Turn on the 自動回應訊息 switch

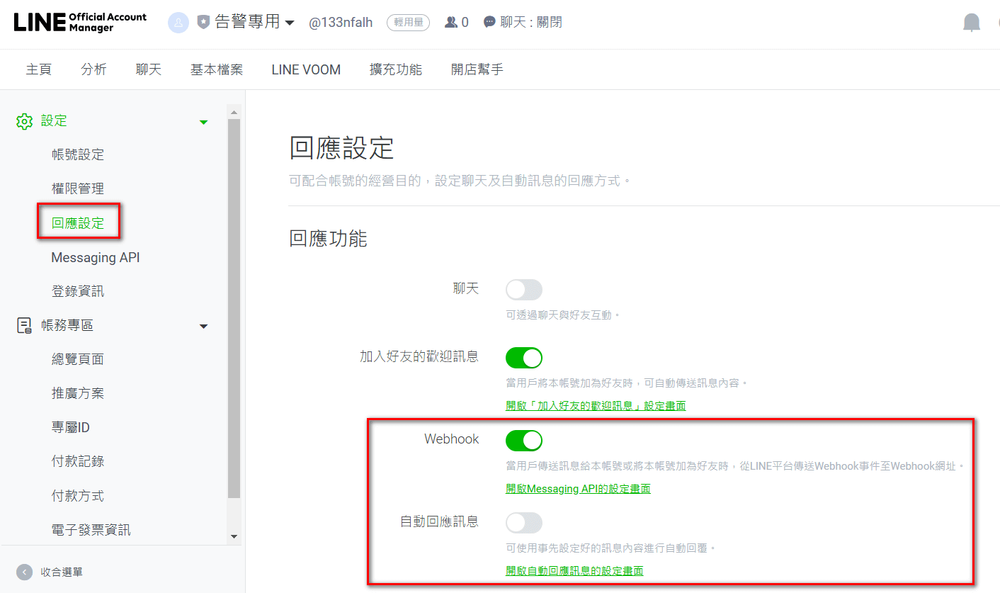(x=523, y=523)
